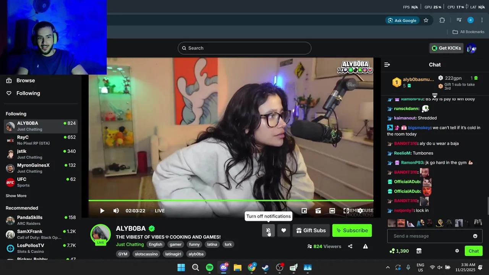The width and height of the screenshot is (489, 275).
Task: Collapse the chat panel arrow icon
Action: (x=387, y=65)
